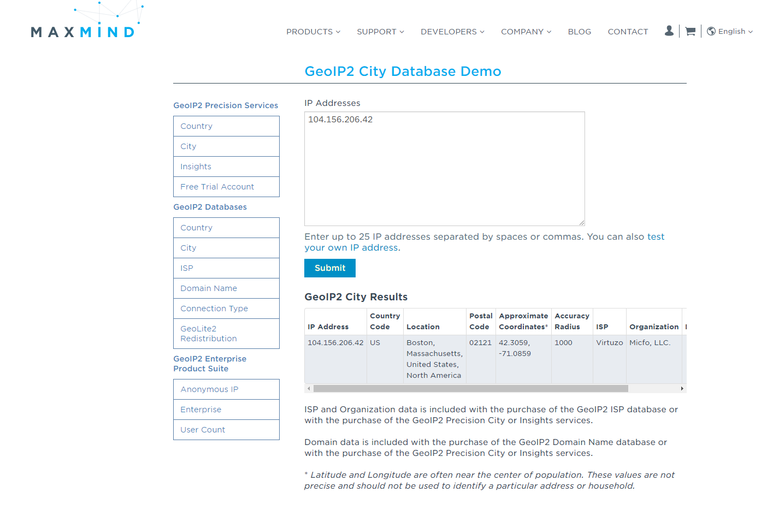Open the Domain Name sidebar link
Viewport: 773px width, 510px height.
click(226, 288)
